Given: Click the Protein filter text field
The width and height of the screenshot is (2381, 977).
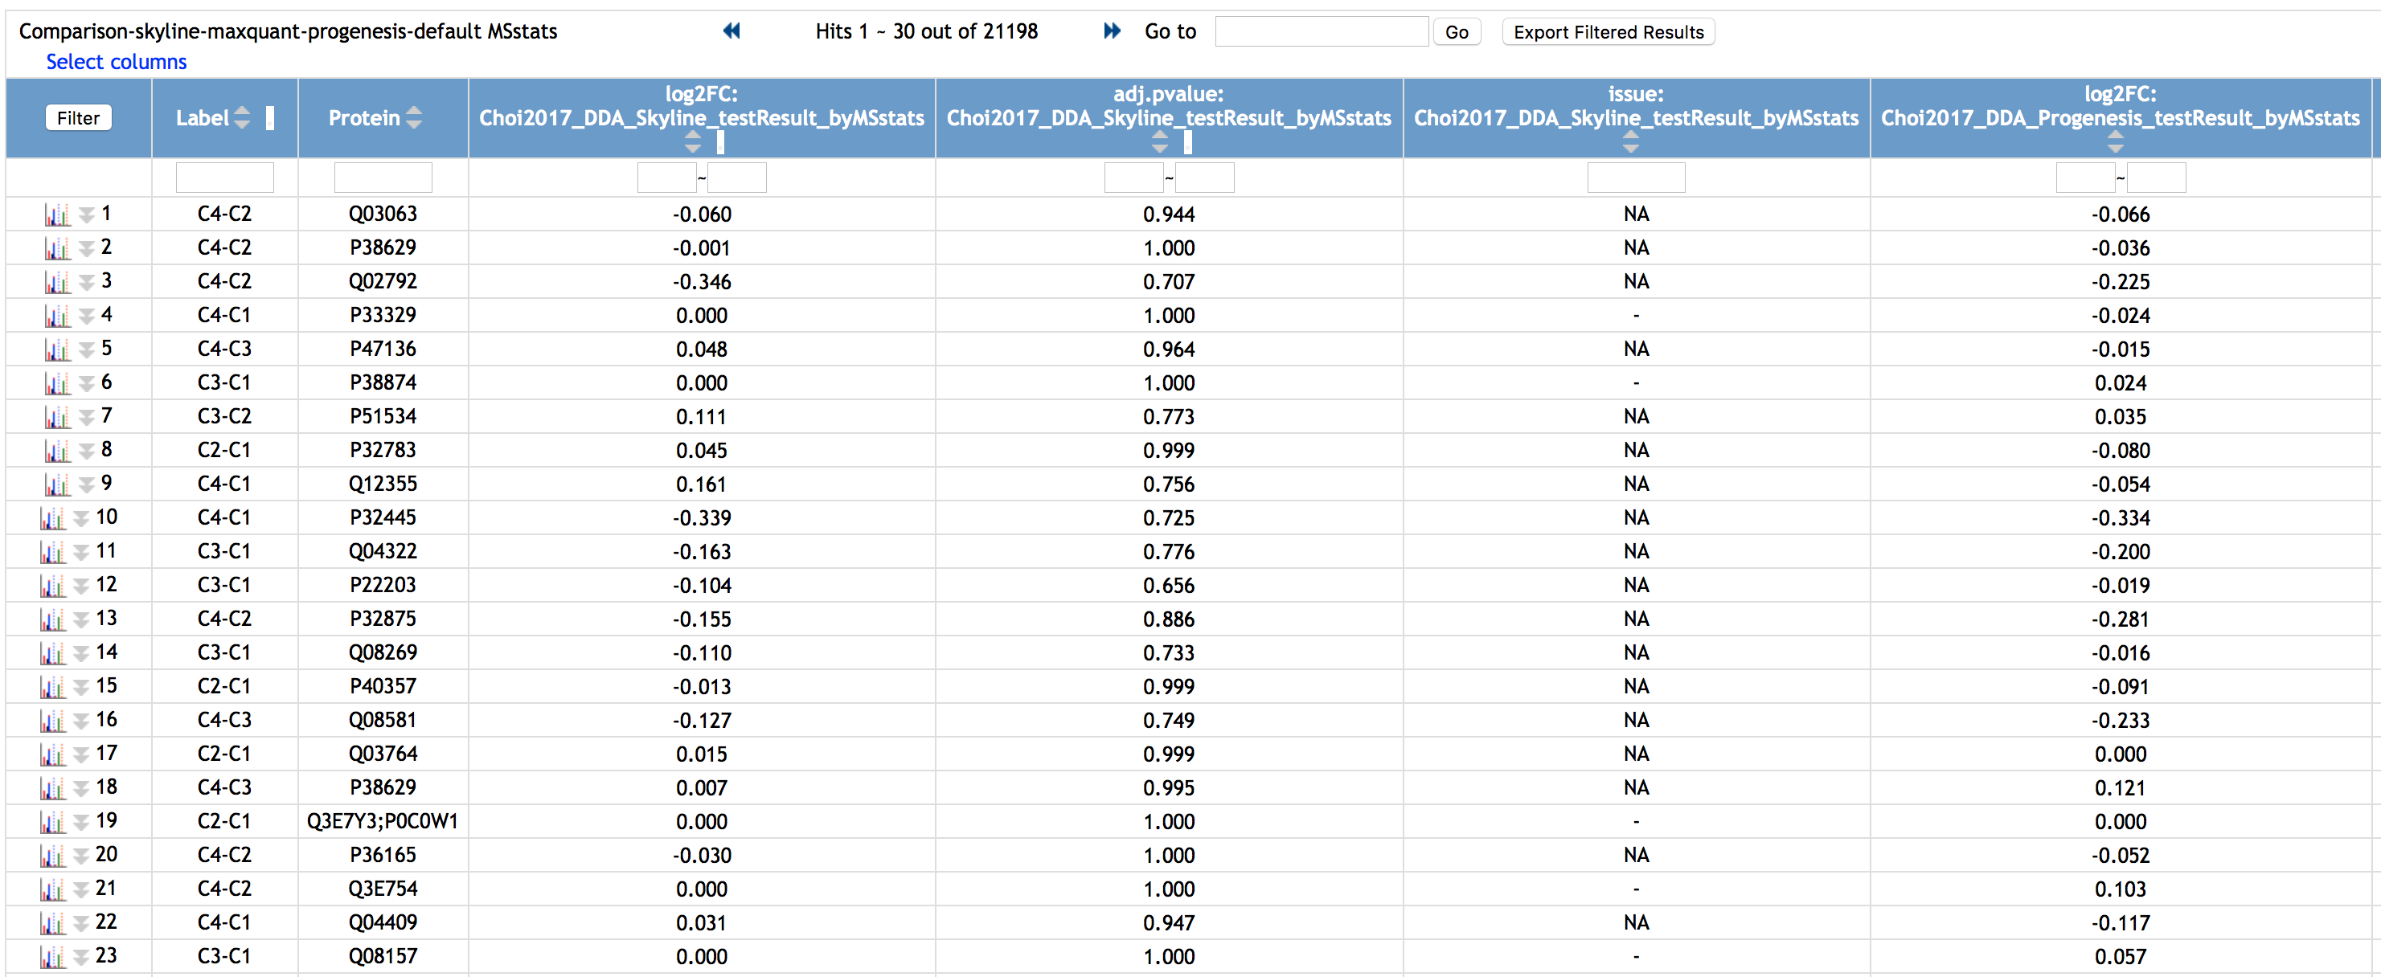Looking at the screenshot, I should 383,178.
